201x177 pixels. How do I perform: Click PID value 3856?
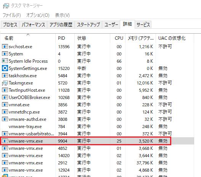coord(63,105)
